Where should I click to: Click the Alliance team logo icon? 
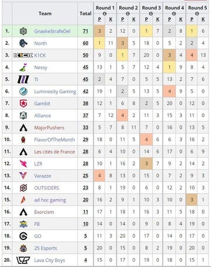pyautogui.click(x=23, y=115)
